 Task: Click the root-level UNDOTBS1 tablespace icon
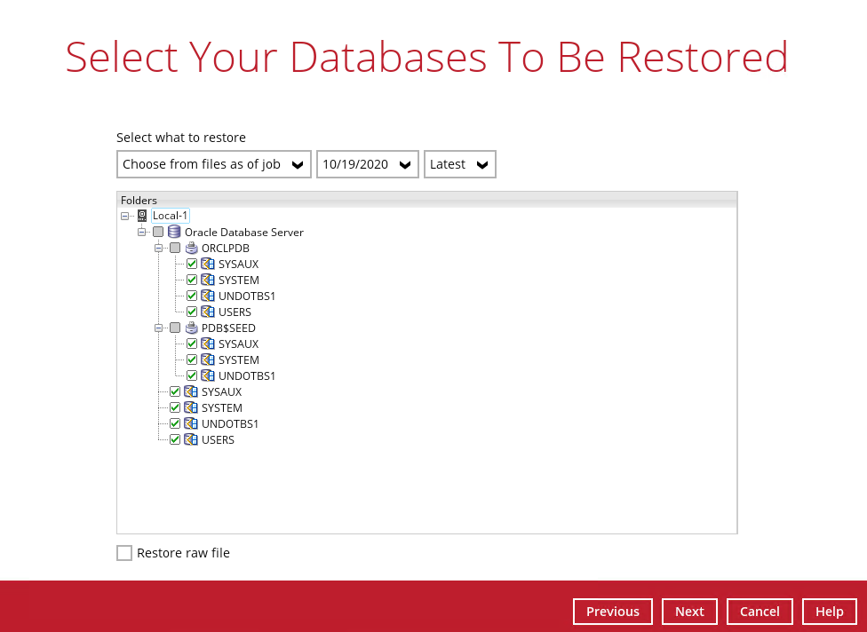[191, 423]
